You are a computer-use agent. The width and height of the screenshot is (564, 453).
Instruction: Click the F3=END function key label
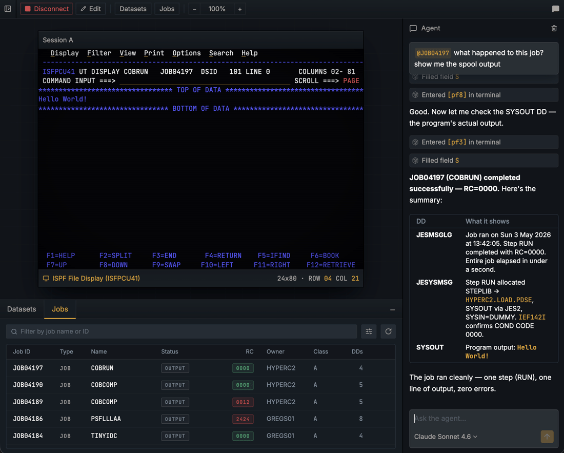pos(164,256)
